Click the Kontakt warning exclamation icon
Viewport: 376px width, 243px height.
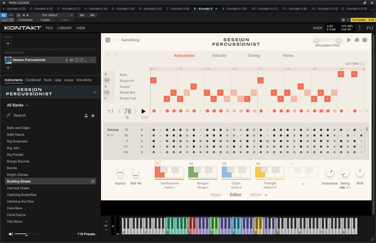pyautogui.click(x=360, y=28)
